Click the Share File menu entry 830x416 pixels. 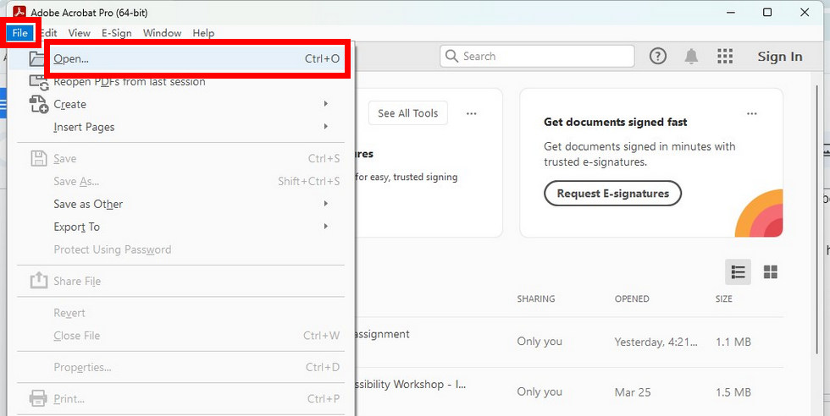180,282
